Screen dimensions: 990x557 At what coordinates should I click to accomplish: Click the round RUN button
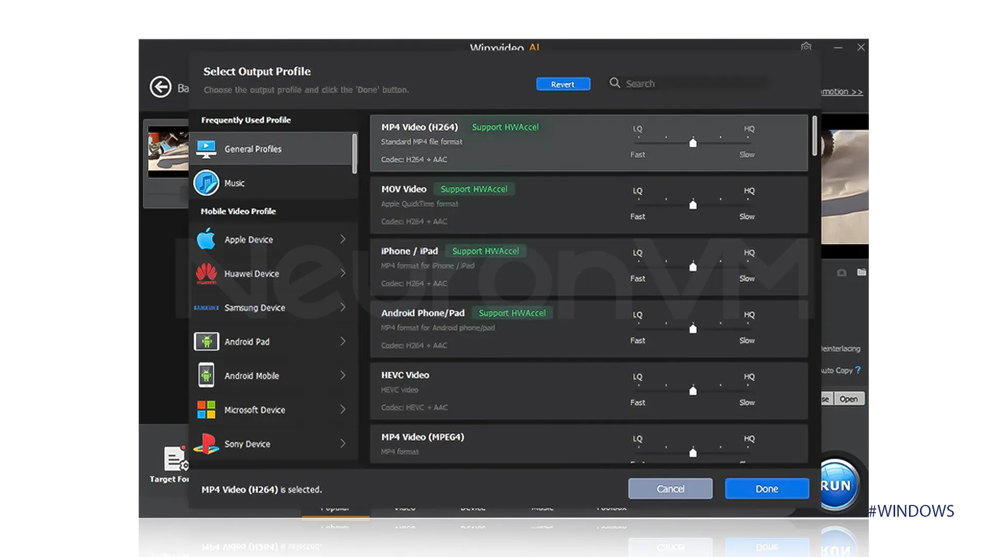tap(838, 485)
